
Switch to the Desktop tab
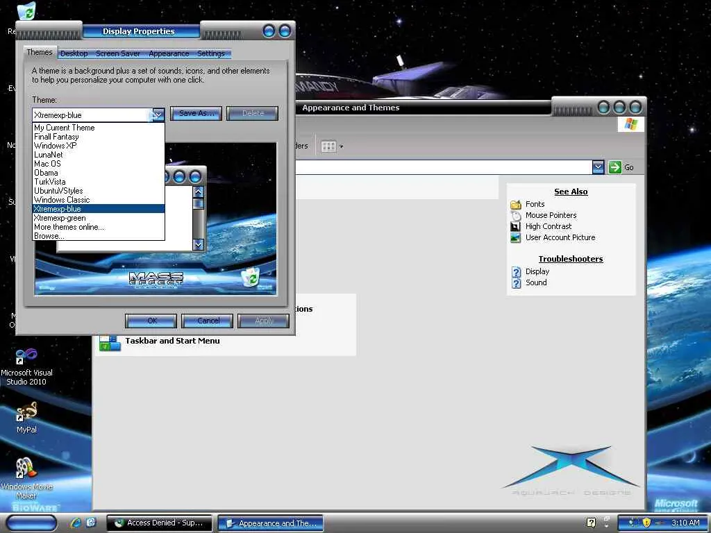pos(74,53)
